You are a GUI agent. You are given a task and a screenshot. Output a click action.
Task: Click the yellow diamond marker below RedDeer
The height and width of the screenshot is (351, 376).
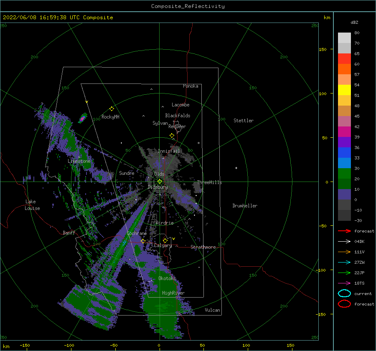[x=172, y=136]
